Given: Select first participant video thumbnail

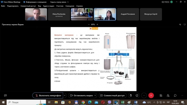Looking at the screenshot, I should point(36,14).
